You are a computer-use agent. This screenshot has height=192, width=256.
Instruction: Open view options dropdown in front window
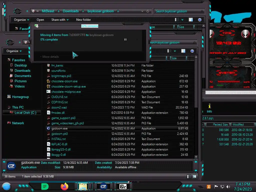tap(175, 51)
